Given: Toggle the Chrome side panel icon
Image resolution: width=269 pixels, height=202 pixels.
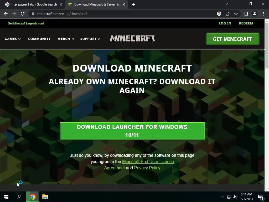Looking at the screenshot, I should click(x=246, y=14).
